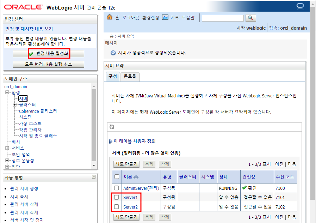The width and height of the screenshot is (316, 223).
Task: Click the Oracle ring logo in the header
Action: click(300, 6)
